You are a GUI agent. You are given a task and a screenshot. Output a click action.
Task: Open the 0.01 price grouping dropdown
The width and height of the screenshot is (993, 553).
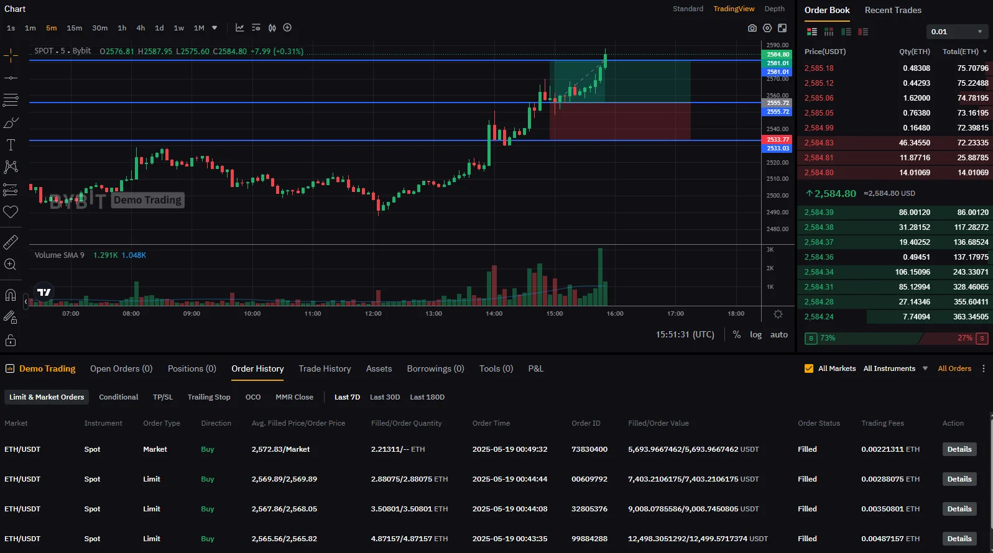click(956, 32)
